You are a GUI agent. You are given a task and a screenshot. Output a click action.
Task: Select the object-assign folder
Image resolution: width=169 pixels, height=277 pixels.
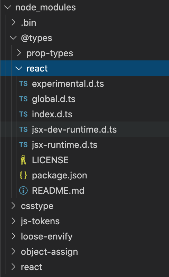pos(84,252)
